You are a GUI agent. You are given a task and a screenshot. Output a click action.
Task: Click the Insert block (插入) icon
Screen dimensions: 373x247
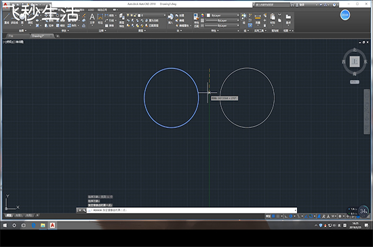pos(170,19)
